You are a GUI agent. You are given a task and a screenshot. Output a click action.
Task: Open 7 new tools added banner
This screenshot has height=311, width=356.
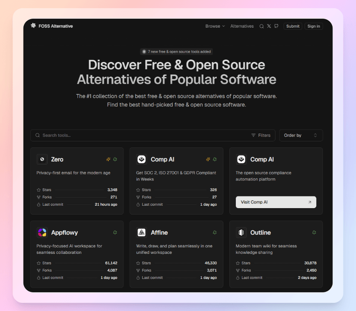click(x=176, y=52)
